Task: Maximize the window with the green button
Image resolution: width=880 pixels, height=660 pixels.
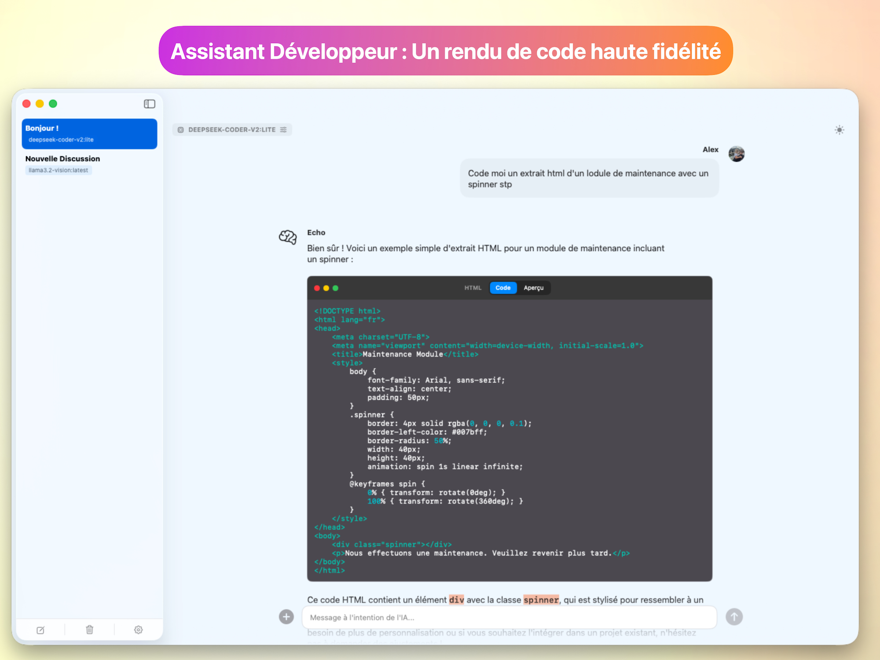Action: click(x=53, y=104)
